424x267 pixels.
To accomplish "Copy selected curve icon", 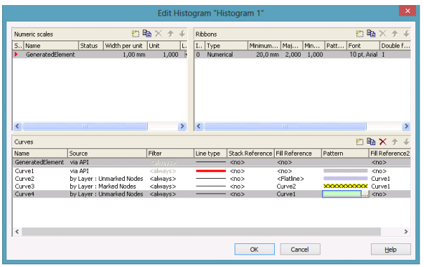I will 371,141.
